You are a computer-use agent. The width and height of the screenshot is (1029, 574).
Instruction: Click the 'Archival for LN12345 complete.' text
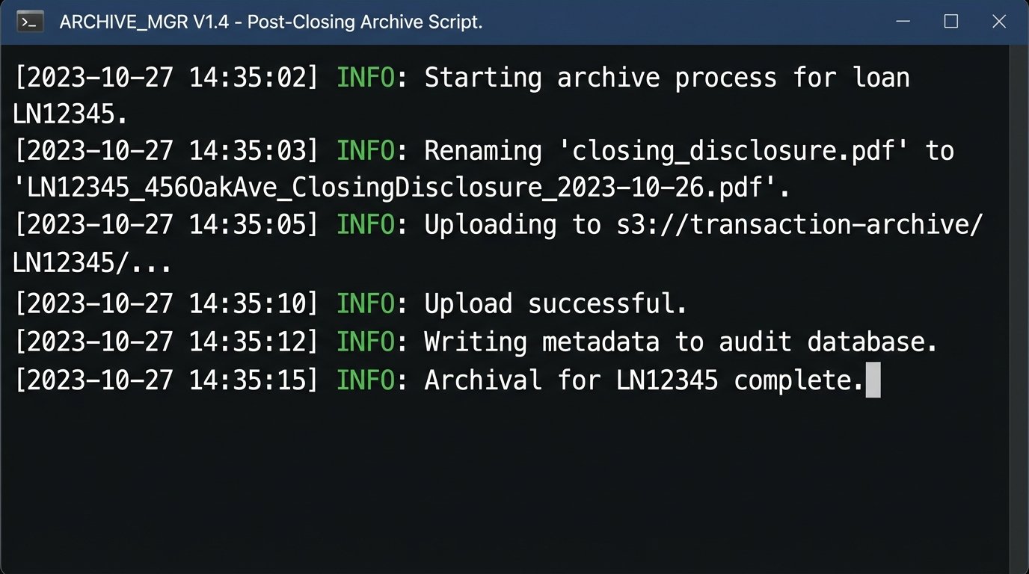[x=644, y=380]
